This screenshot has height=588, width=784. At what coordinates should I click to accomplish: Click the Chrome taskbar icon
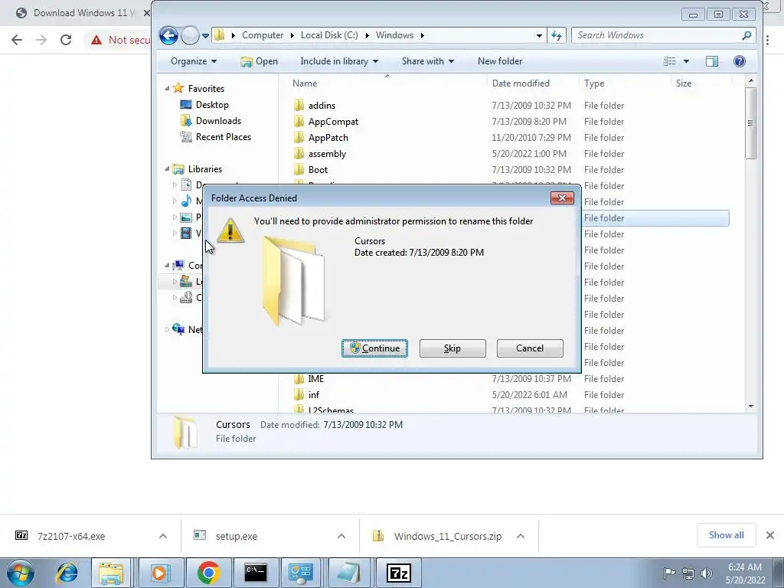click(x=208, y=573)
